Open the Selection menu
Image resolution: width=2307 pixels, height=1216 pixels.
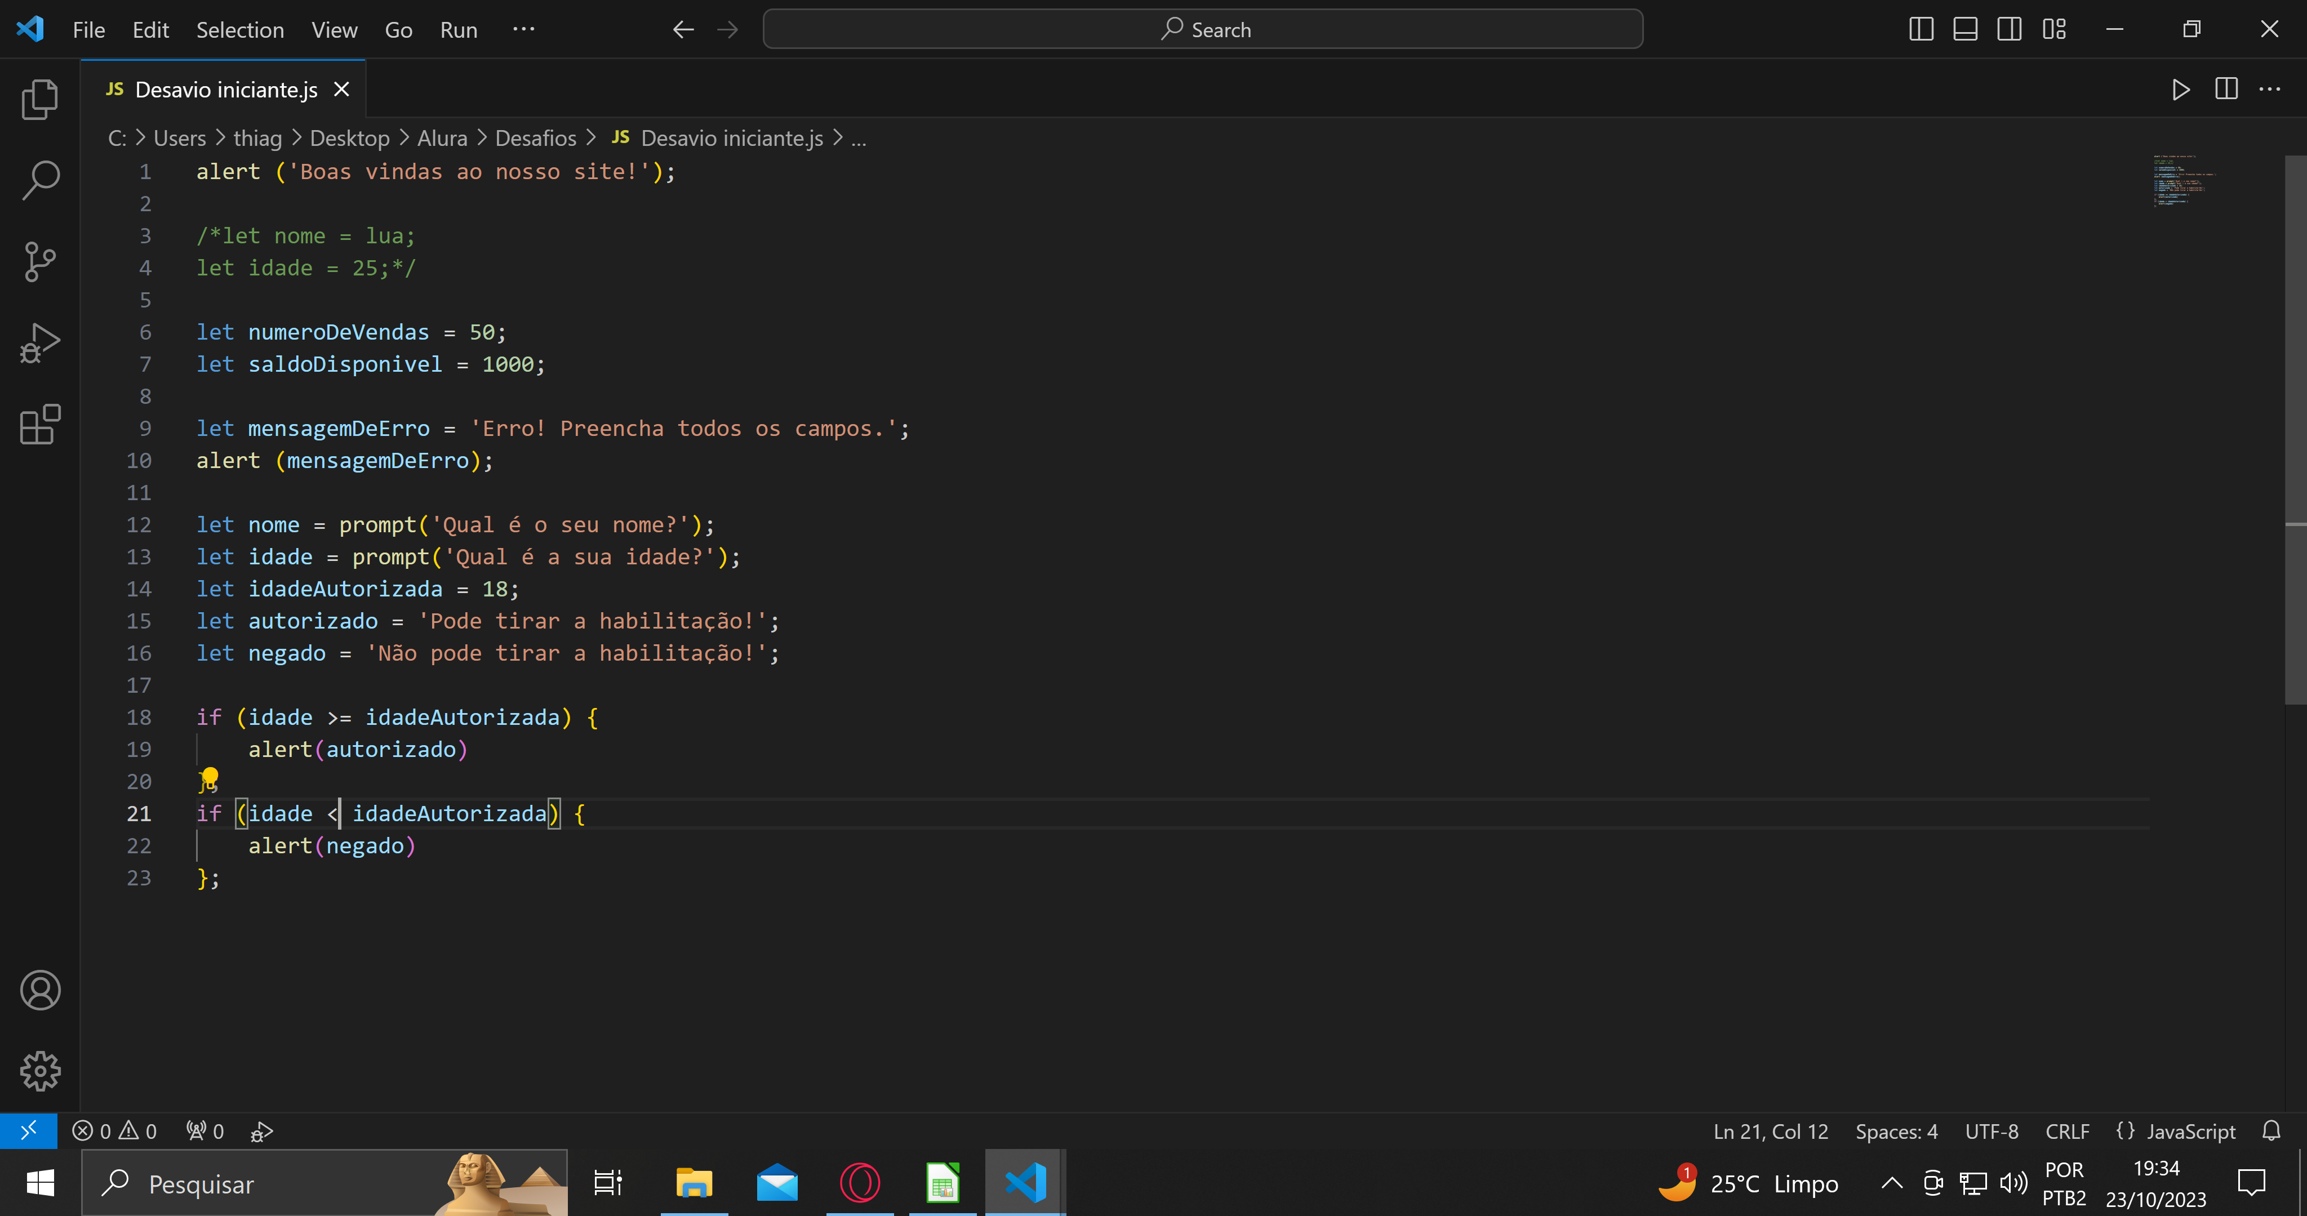tap(240, 29)
